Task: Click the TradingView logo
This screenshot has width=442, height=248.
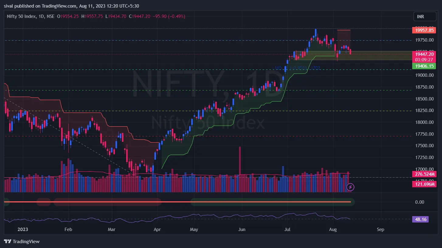Action: [x=22, y=242]
